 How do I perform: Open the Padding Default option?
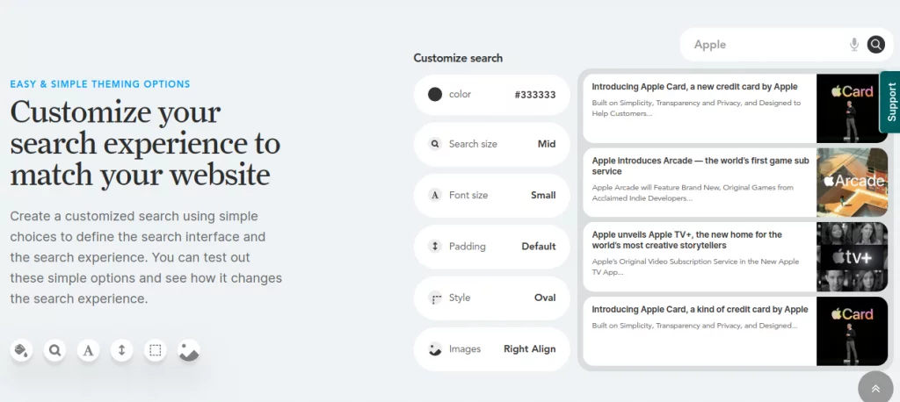click(492, 247)
